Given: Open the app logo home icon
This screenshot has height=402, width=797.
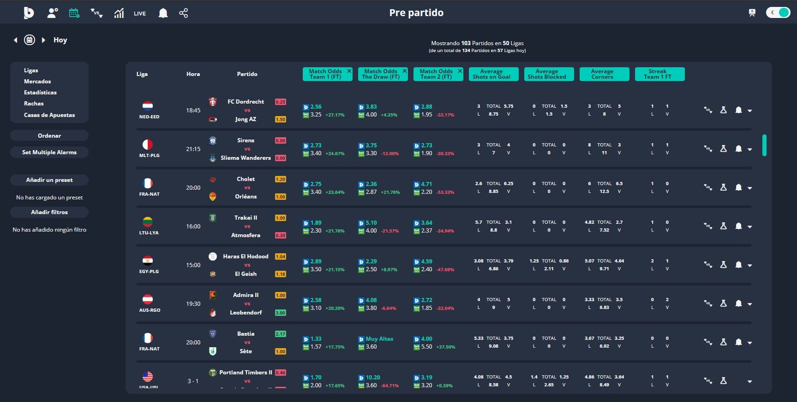Looking at the screenshot, I should click(x=29, y=13).
